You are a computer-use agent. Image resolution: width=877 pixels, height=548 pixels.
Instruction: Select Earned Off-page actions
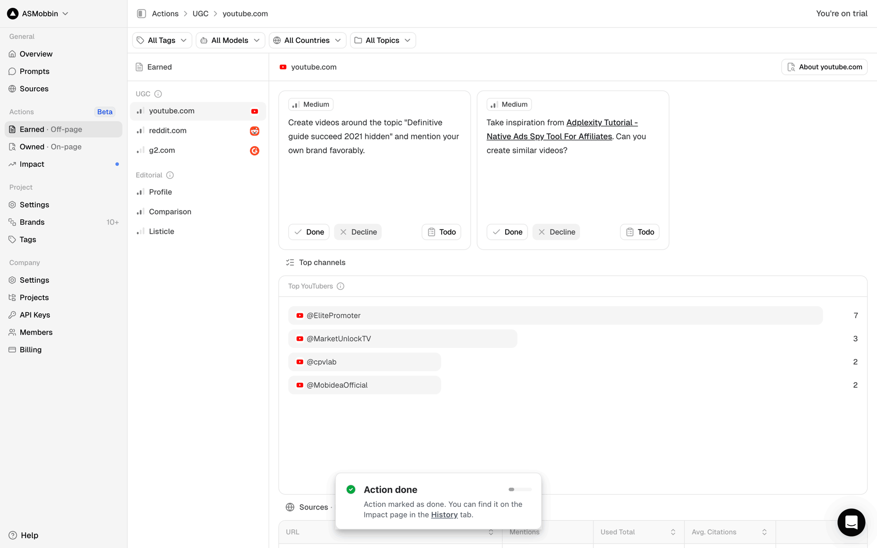click(63, 129)
